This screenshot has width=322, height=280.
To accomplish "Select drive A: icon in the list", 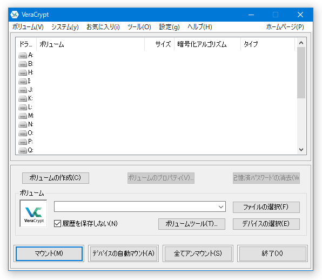I will [23, 55].
